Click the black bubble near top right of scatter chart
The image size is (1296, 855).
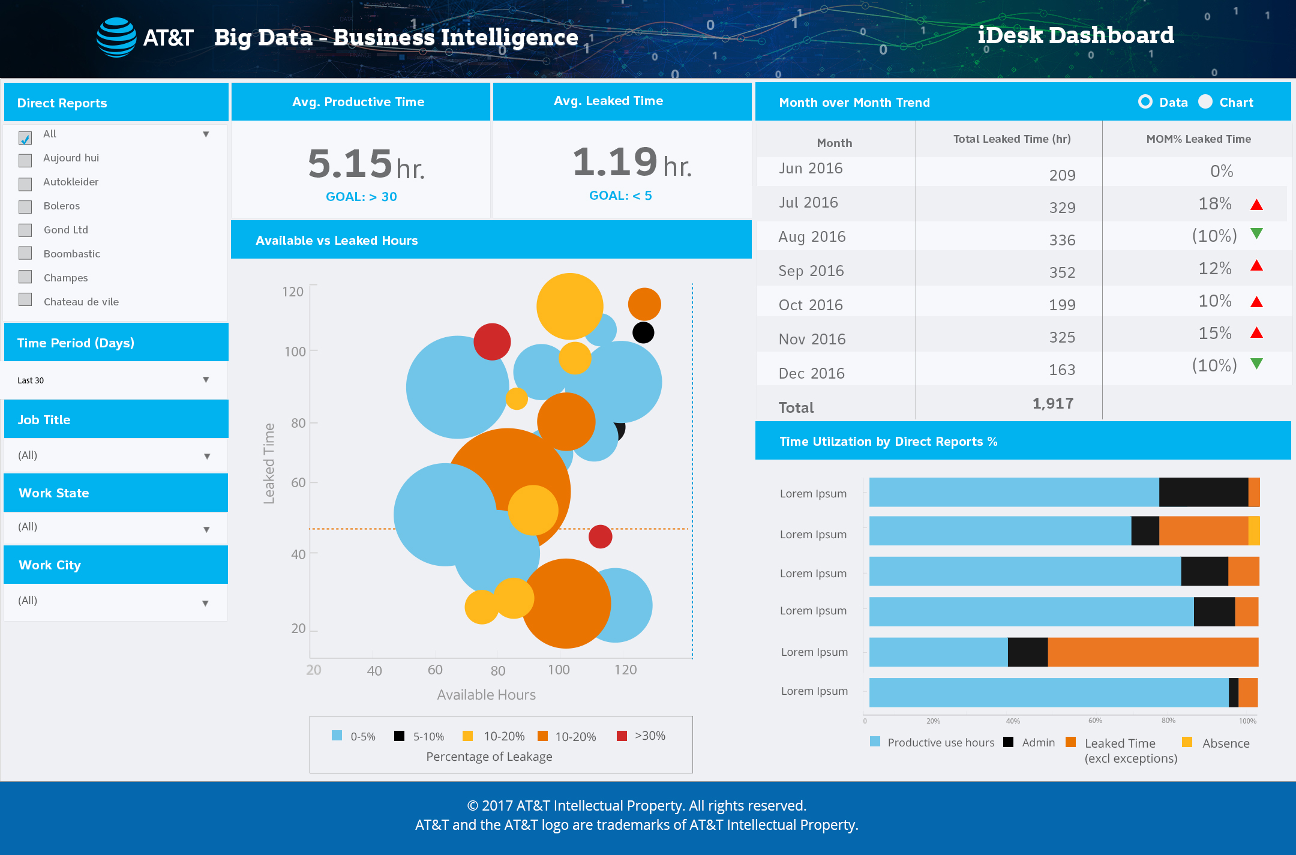pos(643,332)
